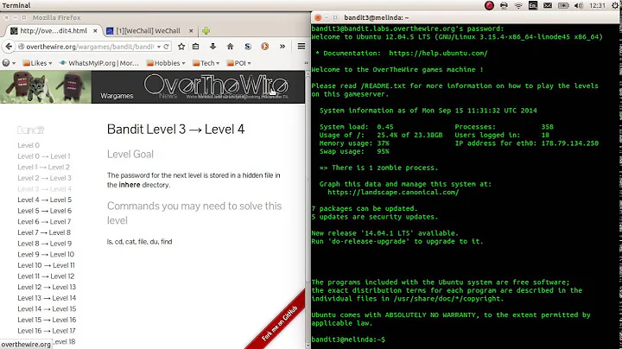Open Level 13 → Level 14 link
This screenshot has width=622, height=349.
click(x=47, y=298)
